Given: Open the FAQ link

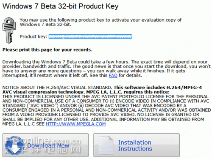Looking at the screenshot, I should pyautogui.click(x=113, y=75).
